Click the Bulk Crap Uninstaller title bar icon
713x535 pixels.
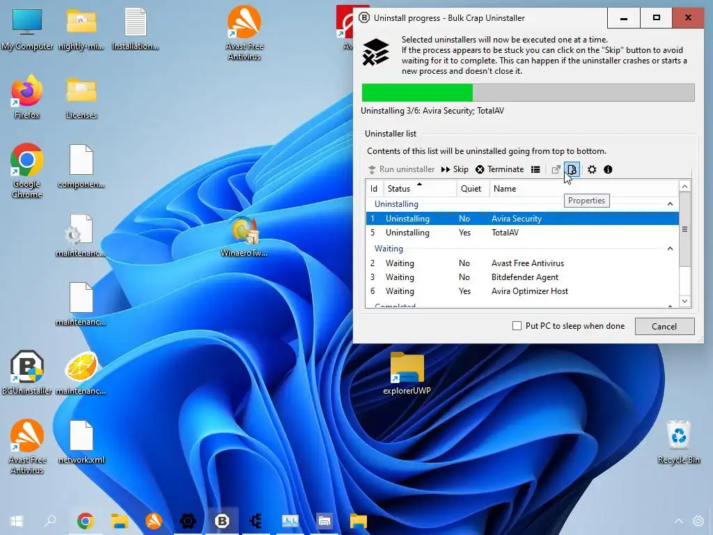point(364,17)
